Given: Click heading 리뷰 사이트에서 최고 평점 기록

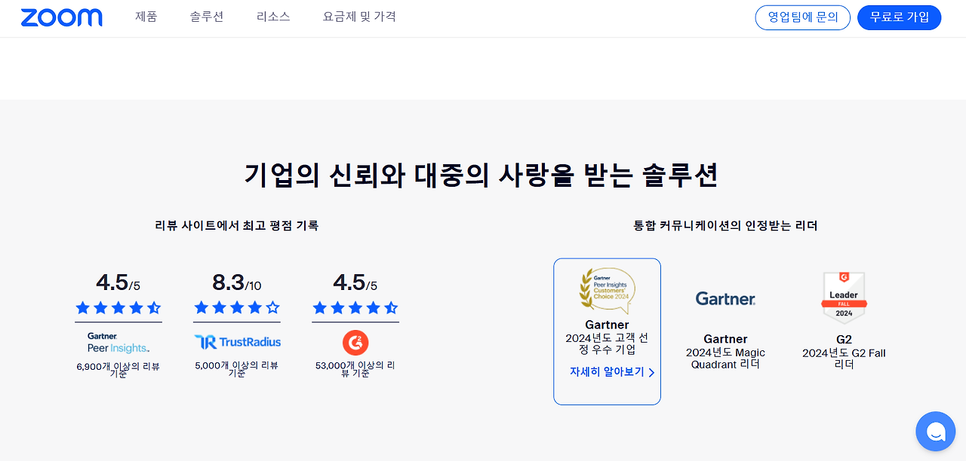Looking at the screenshot, I should (237, 225).
